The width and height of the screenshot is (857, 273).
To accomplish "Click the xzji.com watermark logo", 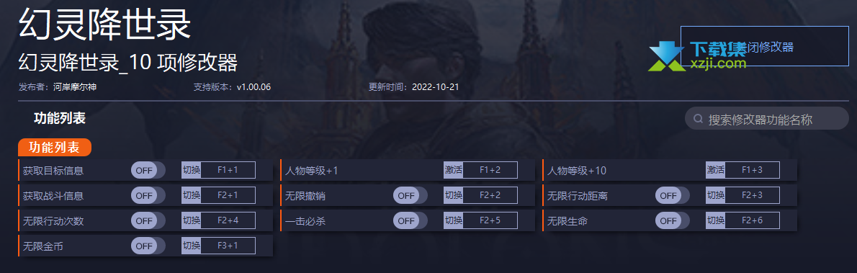I will [x=697, y=55].
